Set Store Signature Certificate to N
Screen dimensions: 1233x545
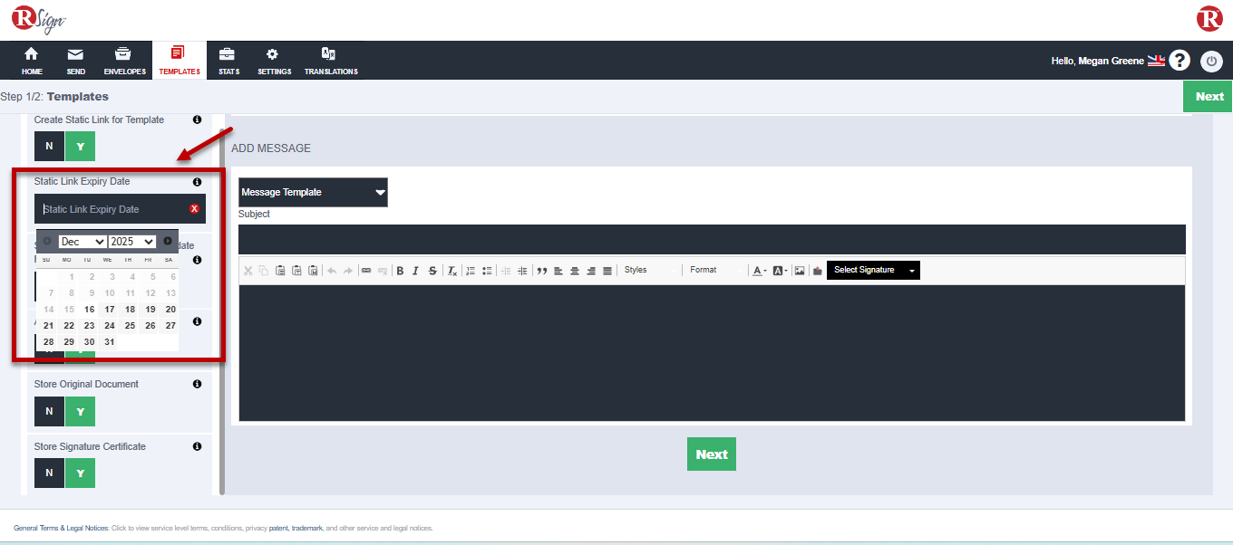(49, 473)
